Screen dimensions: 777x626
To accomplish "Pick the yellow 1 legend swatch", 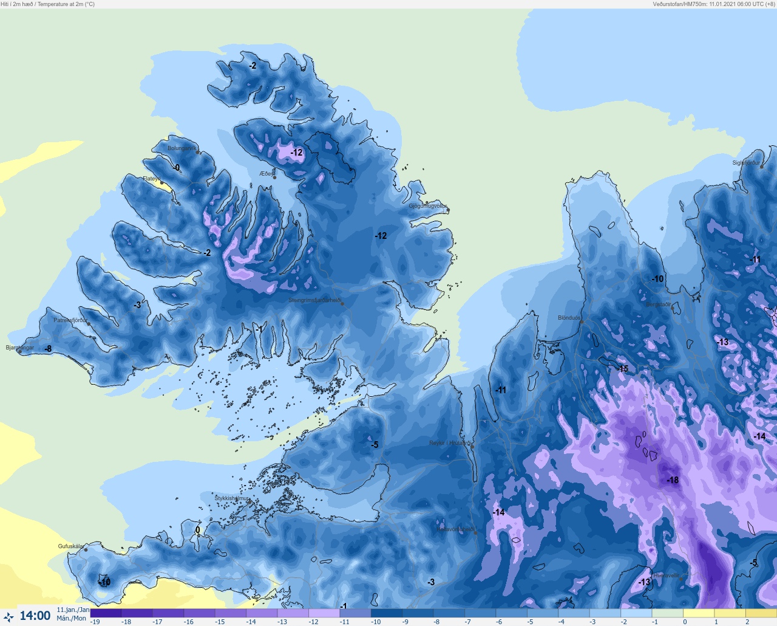I will tap(730, 613).
